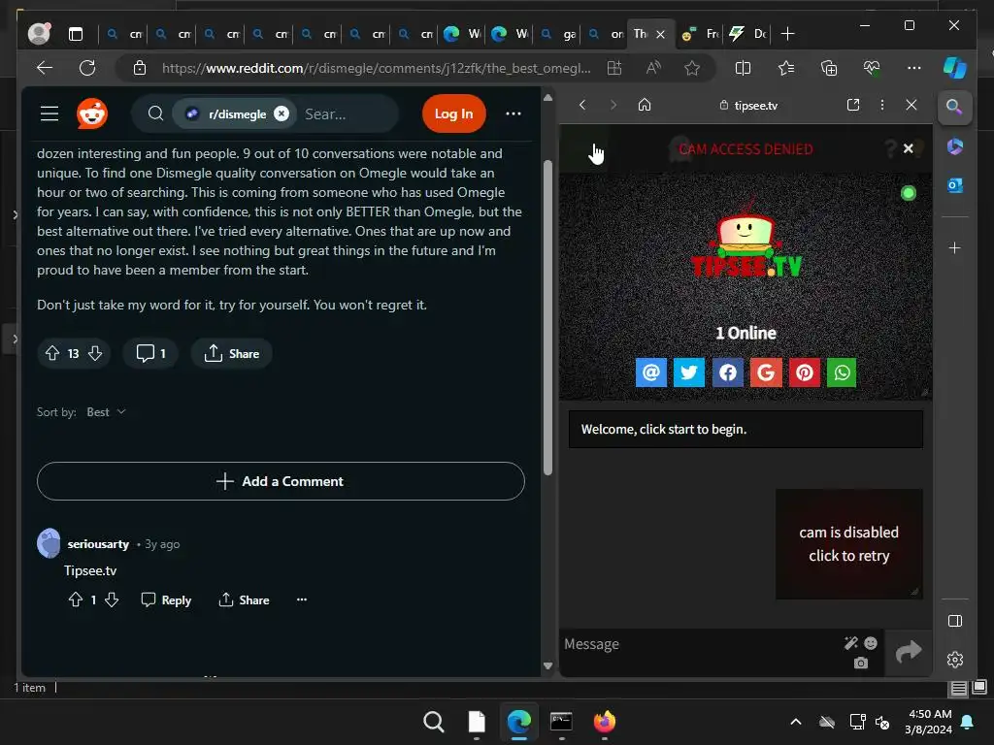The image size is (994, 745).
Task: Click the Reddit Snoo logo
Action: click(x=92, y=114)
